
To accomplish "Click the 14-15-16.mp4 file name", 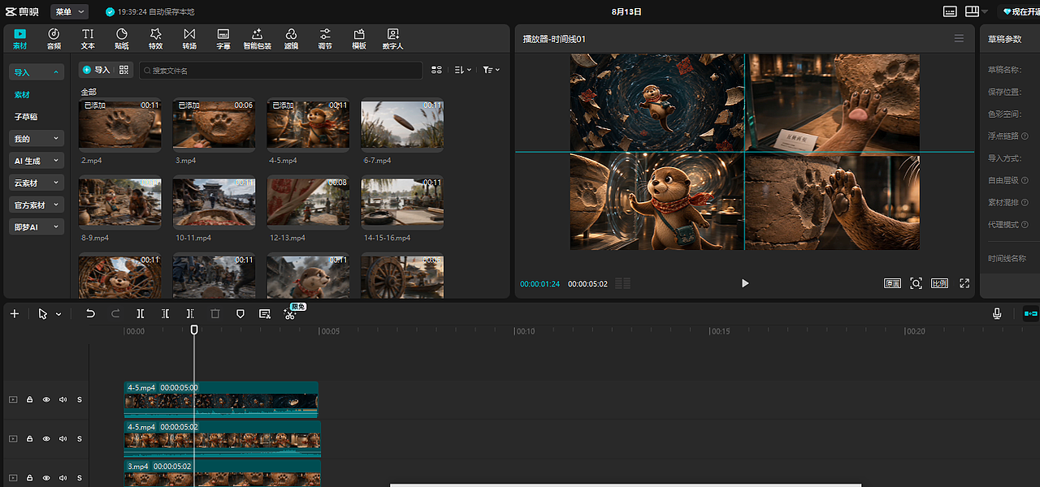I will point(387,238).
